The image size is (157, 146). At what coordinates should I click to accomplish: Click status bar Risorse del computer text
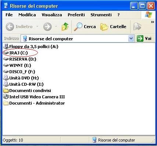(117, 140)
